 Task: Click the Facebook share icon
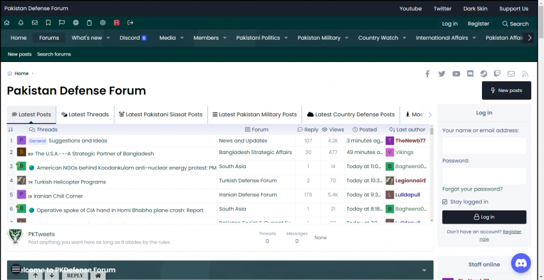pos(428,74)
